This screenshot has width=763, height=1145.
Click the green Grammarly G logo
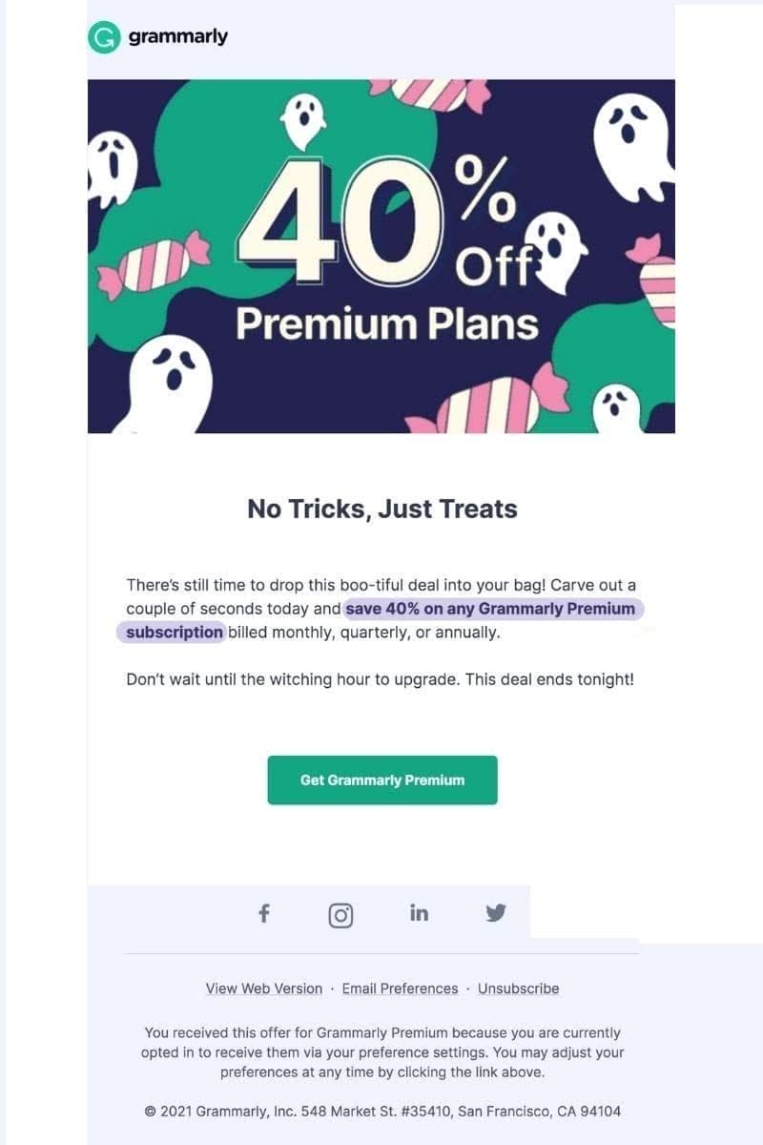pos(104,37)
